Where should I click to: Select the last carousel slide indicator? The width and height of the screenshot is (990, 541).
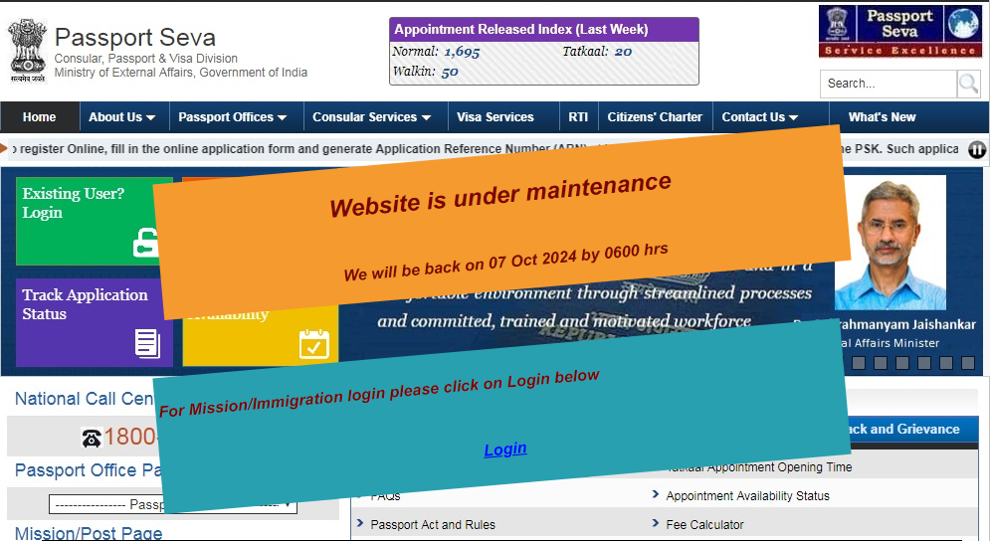968,363
